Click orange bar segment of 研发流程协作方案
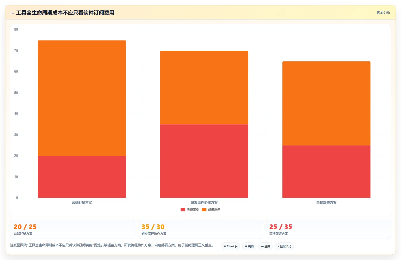The image size is (401, 260). pyautogui.click(x=204, y=88)
